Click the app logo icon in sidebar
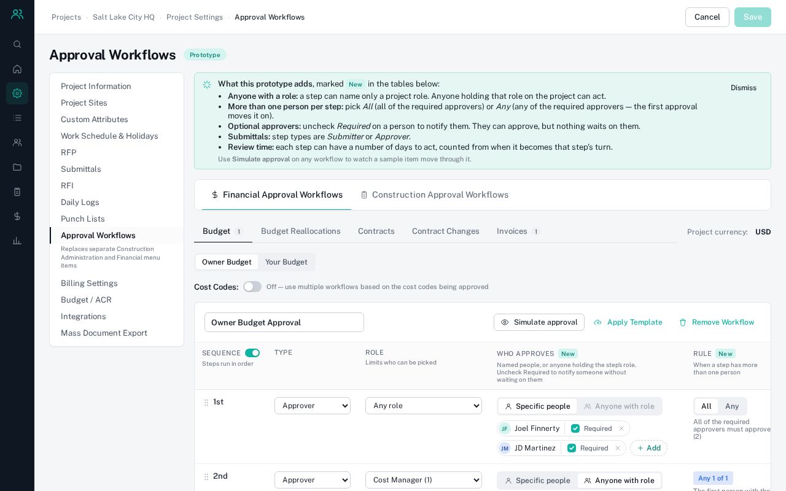786x491 pixels. click(x=17, y=14)
